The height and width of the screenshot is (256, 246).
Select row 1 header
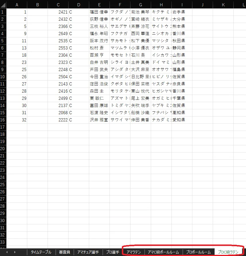(3, 12)
